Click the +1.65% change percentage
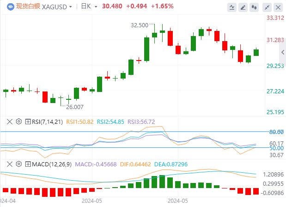 [162, 6]
